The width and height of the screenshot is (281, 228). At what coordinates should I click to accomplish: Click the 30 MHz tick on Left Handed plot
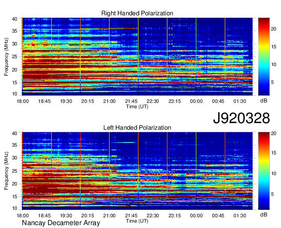14,158
